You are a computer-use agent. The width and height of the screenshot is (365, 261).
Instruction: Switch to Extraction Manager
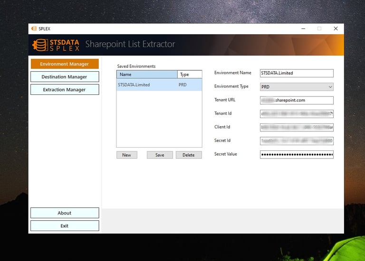point(65,90)
